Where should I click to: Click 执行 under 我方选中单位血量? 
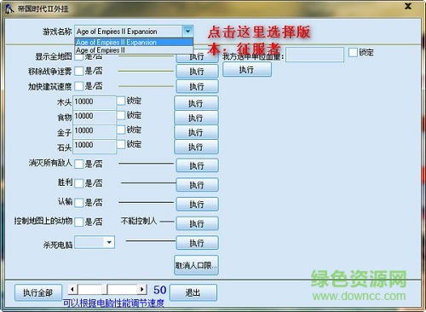point(247,69)
